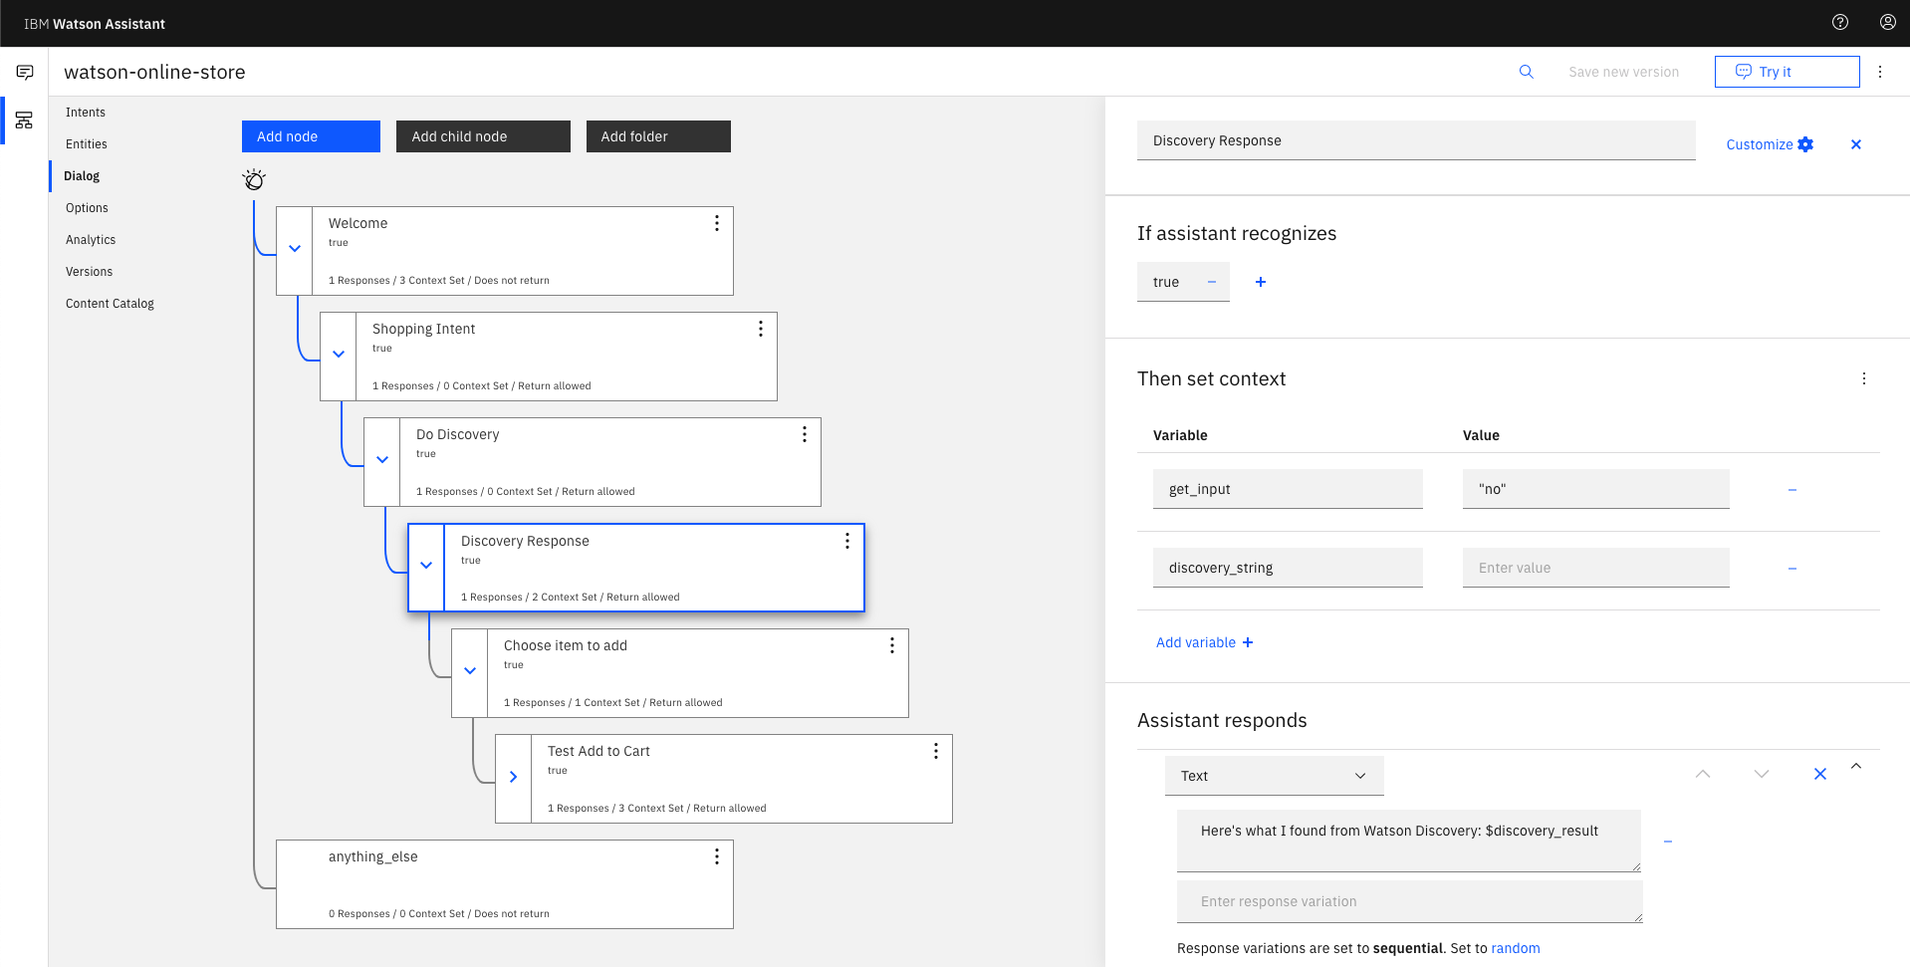Open Welcome node options menu
Screen dimensions: 1910x967
(717, 223)
